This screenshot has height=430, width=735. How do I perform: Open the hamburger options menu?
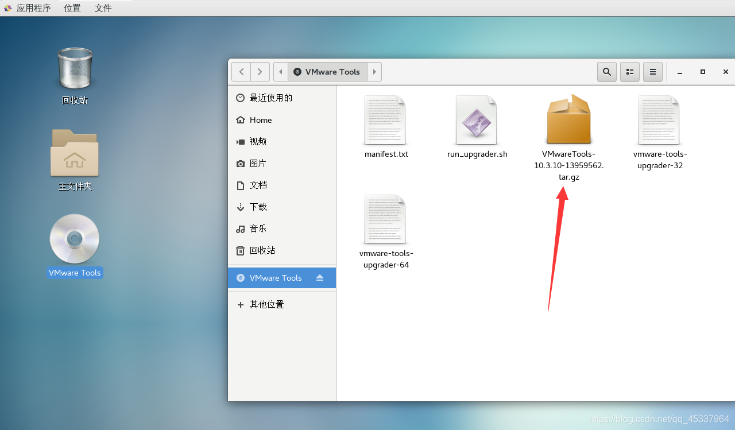tap(653, 72)
